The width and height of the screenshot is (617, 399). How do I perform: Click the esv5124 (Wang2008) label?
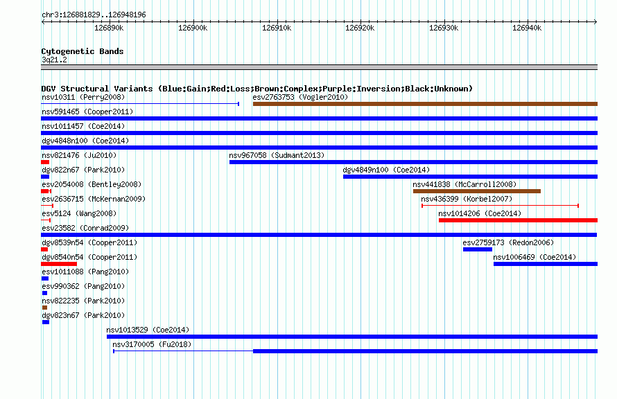[x=79, y=213]
